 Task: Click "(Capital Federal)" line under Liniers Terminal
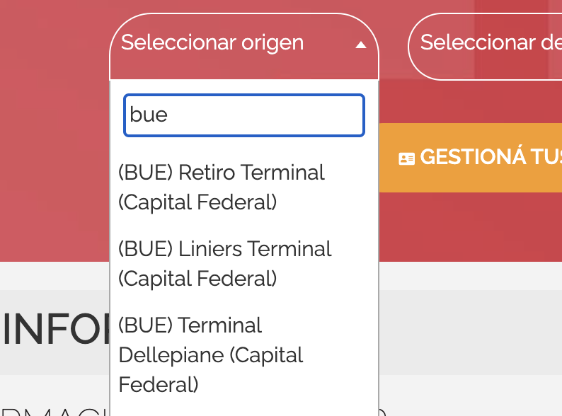click(x=197, y=279)
